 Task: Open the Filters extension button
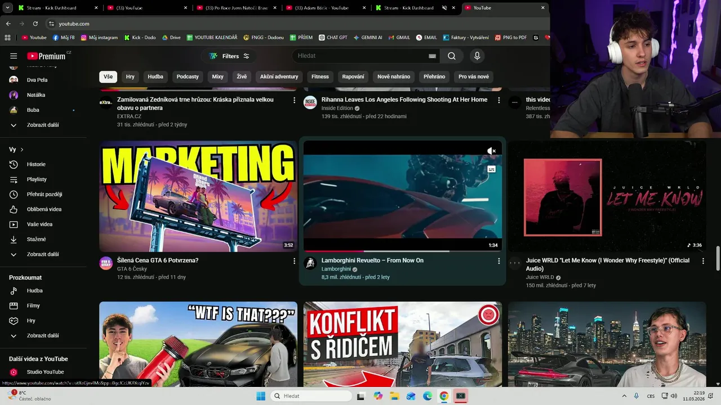(x=229, y=56)
